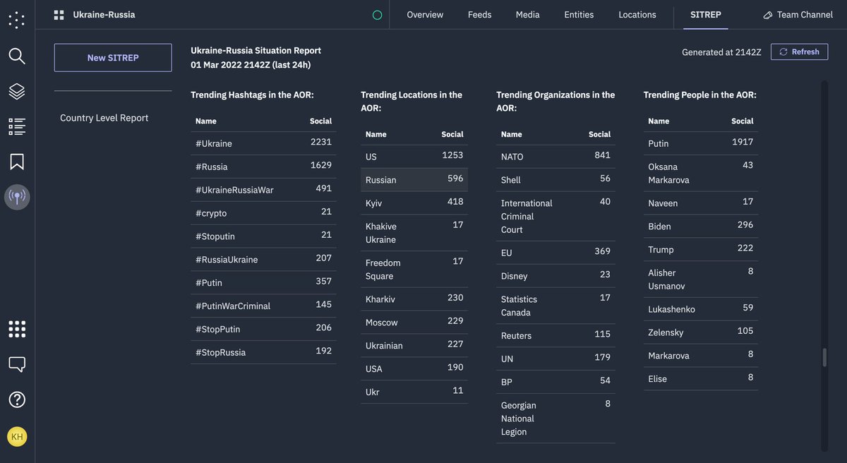Select the Kharkiv location row
Image resolution: width=847 pixels, height=463 pixels.
pyautogui.click(x=414, y=299)
